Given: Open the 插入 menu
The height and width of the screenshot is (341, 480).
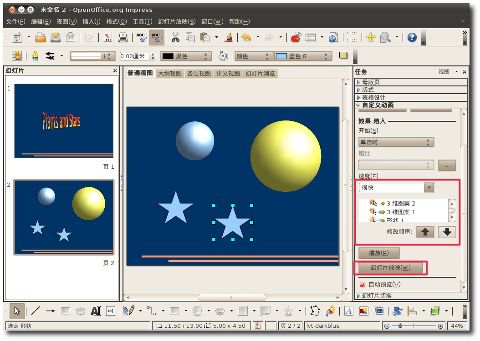Looking at the screenshot, I should coord(91,21).
